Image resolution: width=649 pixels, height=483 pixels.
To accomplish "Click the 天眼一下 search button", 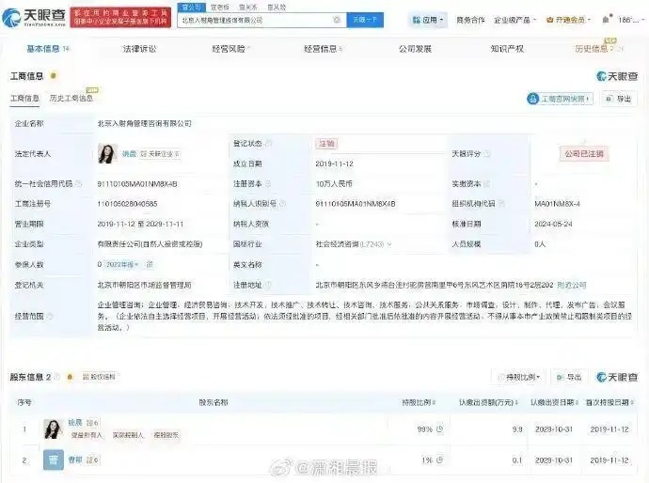I will (x=366, y=20).
